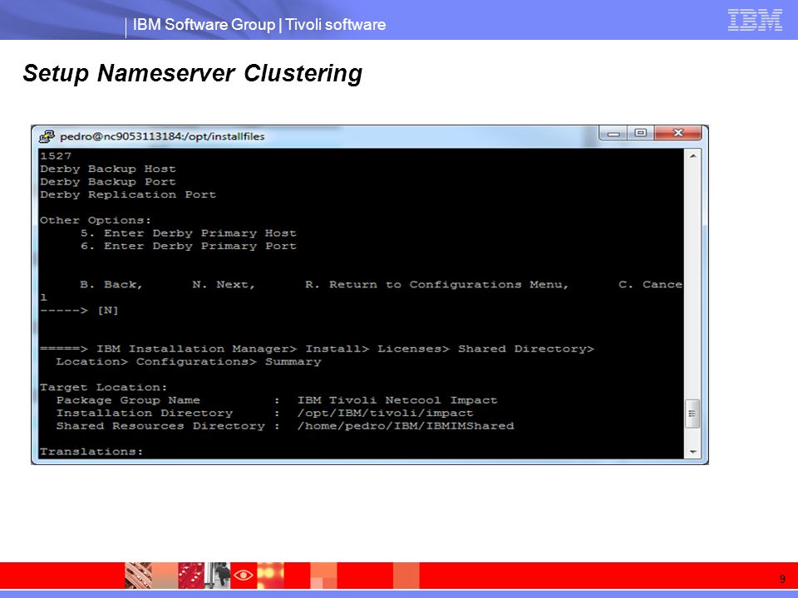
Task: Click the 'Other Options:' heading
Action: pos(96,220)
